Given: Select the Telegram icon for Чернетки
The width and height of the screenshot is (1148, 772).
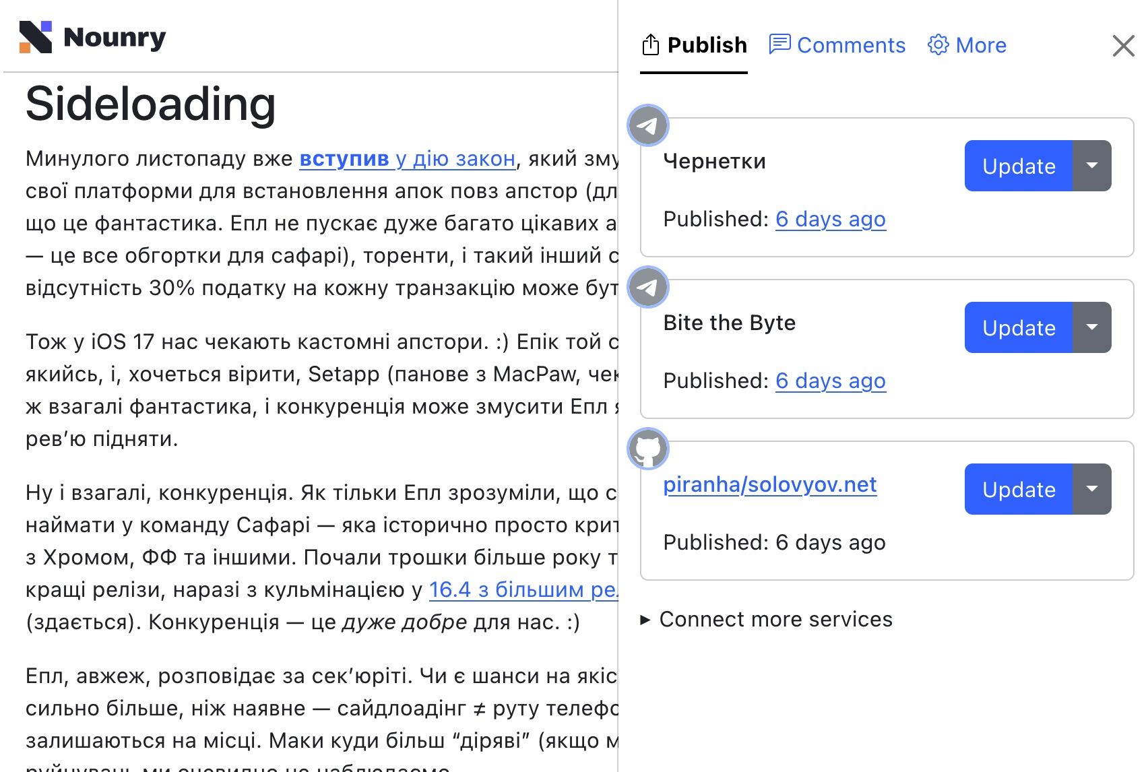Looking at the screenshot, I should click(x=647, y=125).
